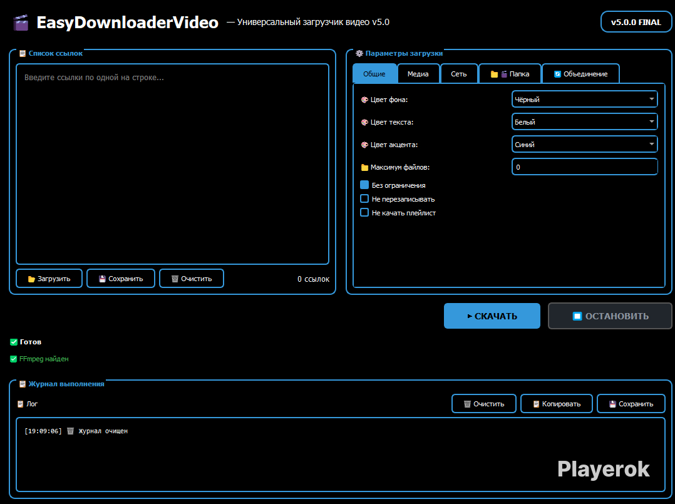Click the gear icon beside Параметры загрузки
The height and width of the screenshot is (504, 675).
[x=359, y=53]
